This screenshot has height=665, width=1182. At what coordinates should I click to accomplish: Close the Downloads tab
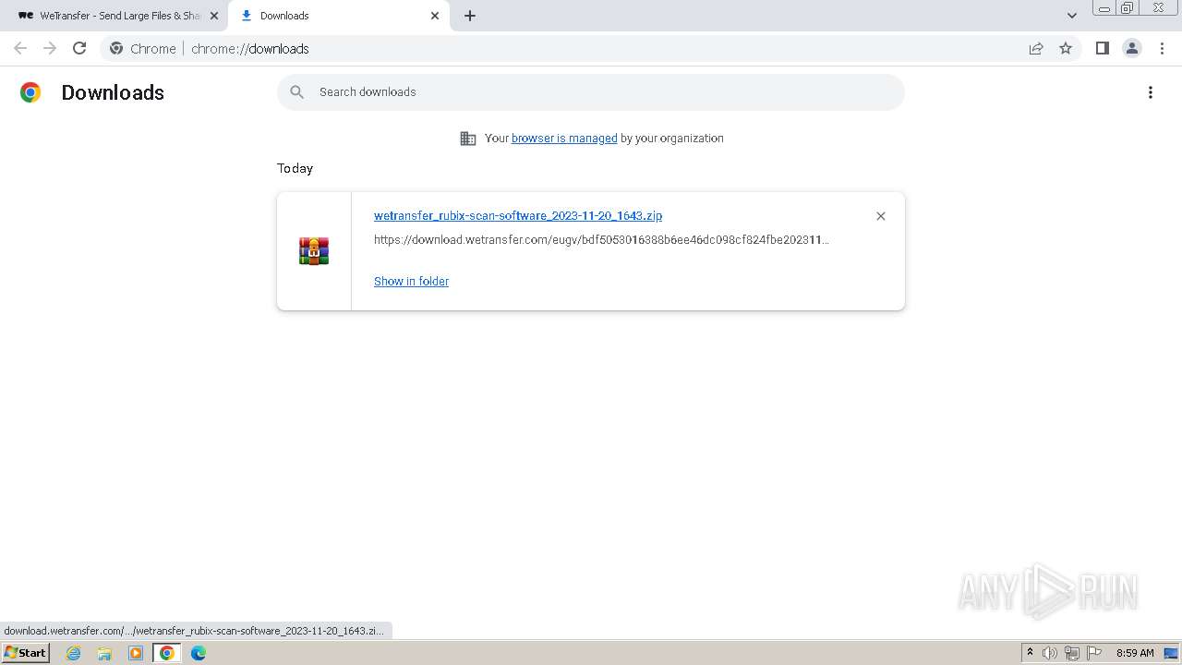pos(435,16)
